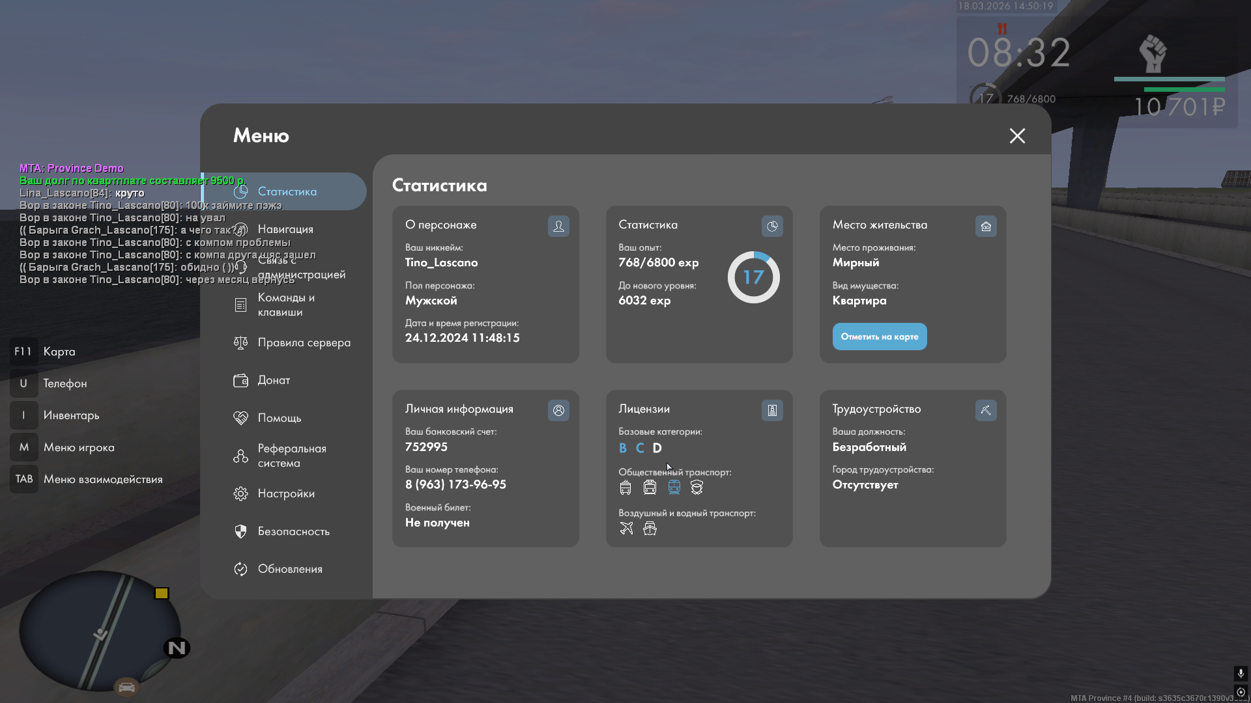Click the user circle icon in Личная информация

[558, 410]
